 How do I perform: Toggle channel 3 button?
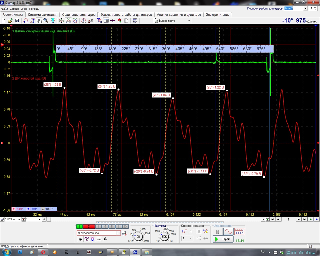point(98,226)
